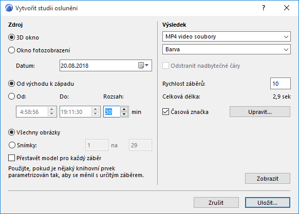The height and width of the screenshot is (214, 299).
Task: Select the Od: time range radio button
Action: 11,96
